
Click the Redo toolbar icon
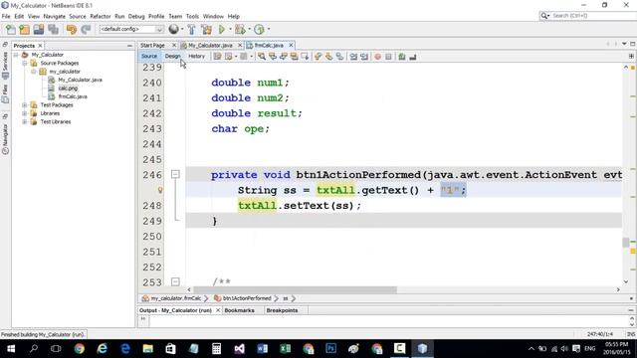point(86,29)
